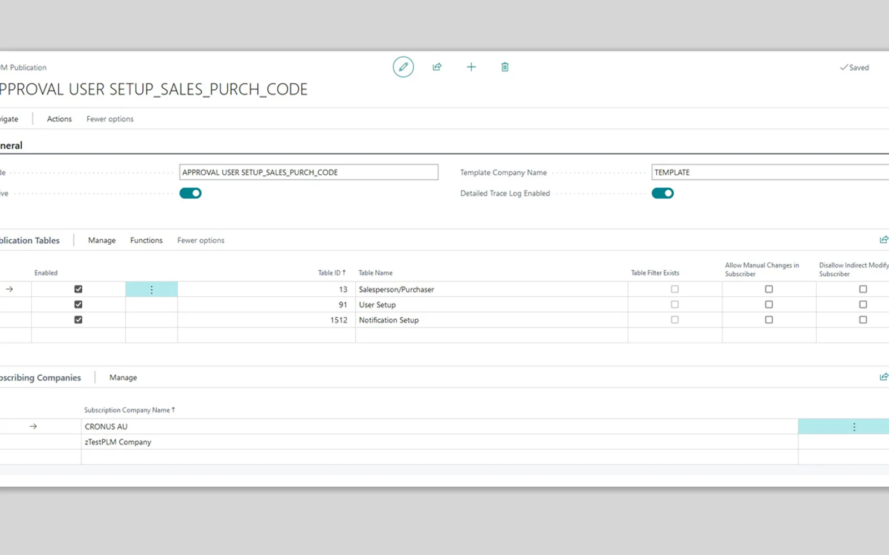Viewport: 889px width, 555px height.
Task: Click the pencil edit icon
Action: coord(403,67)
